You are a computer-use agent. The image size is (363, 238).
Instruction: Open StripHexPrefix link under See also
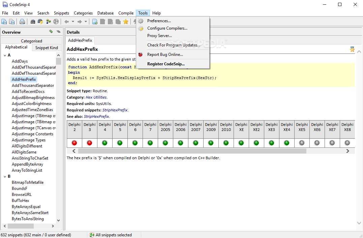[96, 116]
